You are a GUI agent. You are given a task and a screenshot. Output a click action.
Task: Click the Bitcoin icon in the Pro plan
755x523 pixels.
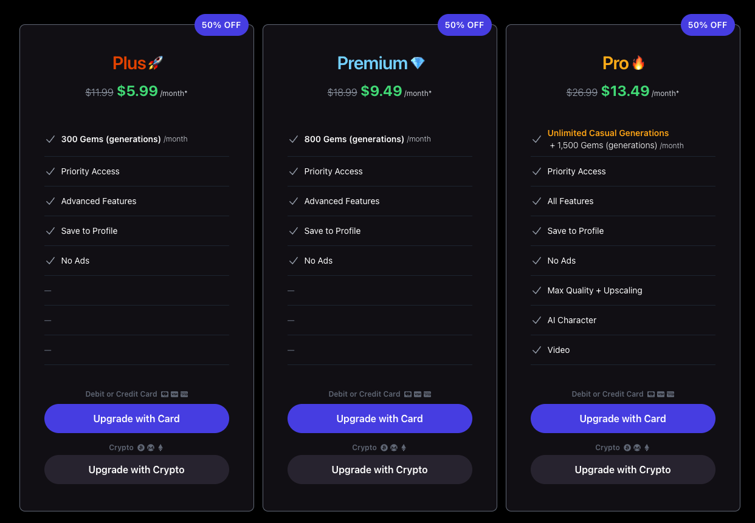click(627, 448)
